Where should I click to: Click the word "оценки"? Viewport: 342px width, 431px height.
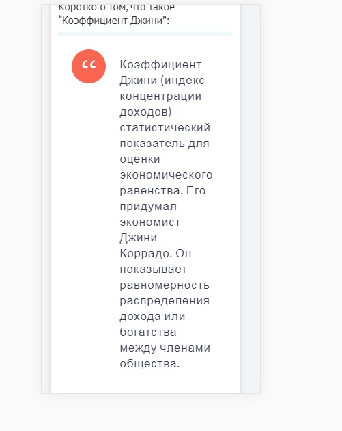click(x=140, y=159)
